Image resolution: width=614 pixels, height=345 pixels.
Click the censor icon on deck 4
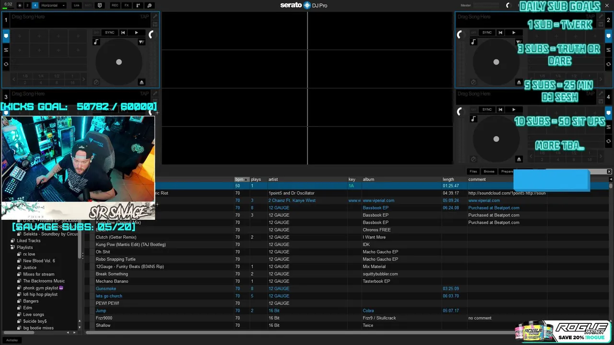pos(473,159)
